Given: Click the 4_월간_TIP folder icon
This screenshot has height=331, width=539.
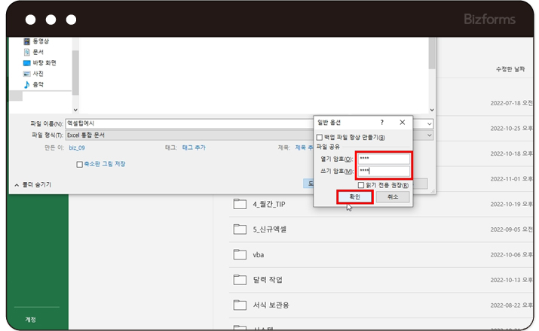Looking at the screenshot, I should click(x=240, y=204).
